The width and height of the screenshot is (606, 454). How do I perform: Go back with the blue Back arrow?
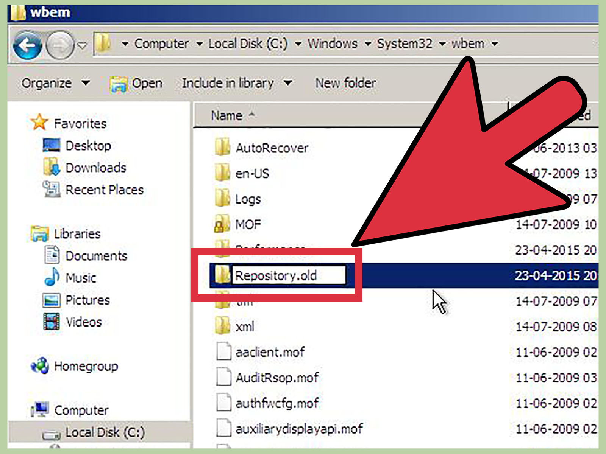click(27, 45)
